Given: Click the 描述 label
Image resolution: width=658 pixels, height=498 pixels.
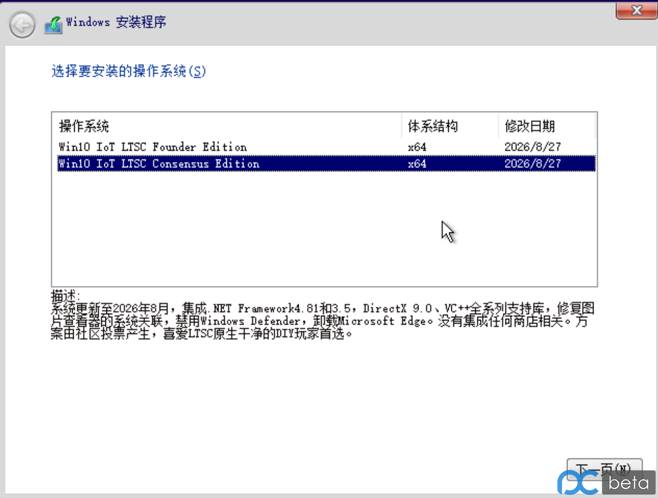Looking at the screenshot, I should [x=65, y=295].
